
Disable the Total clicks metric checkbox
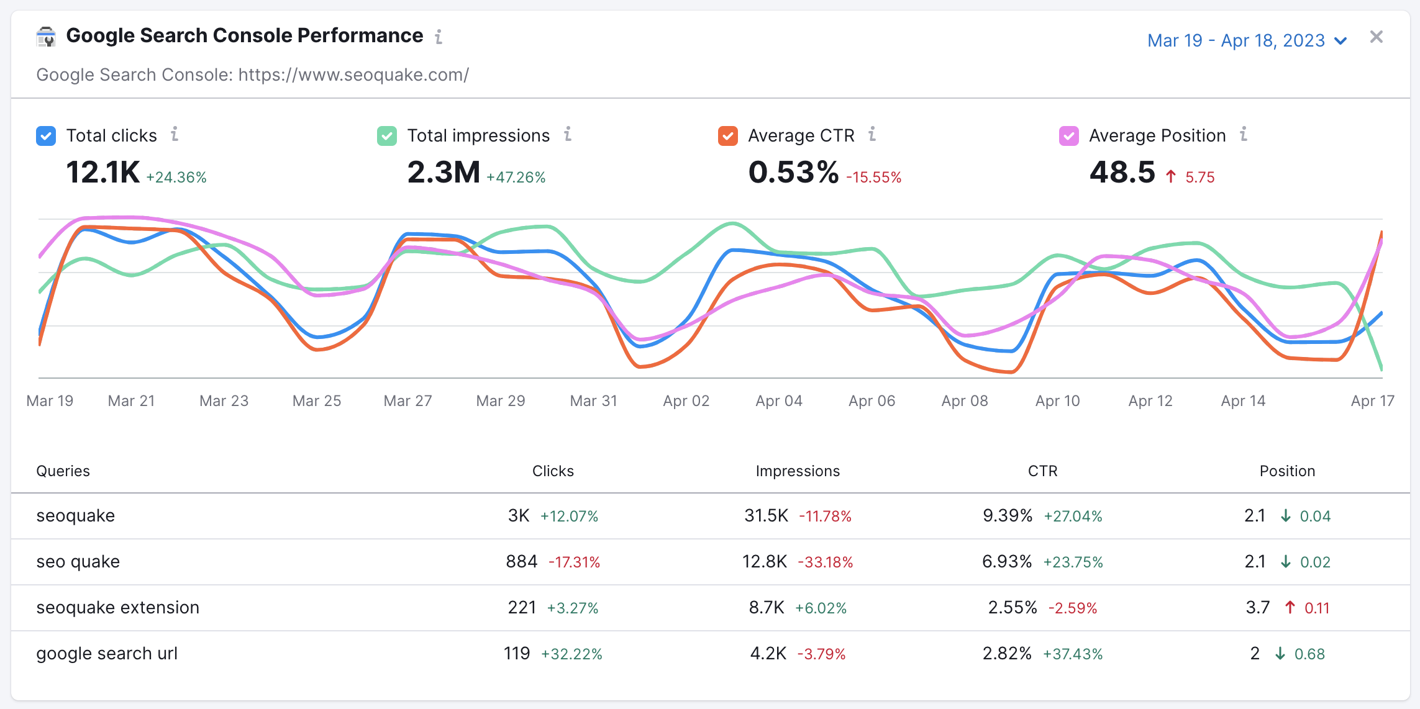(45, 135)
